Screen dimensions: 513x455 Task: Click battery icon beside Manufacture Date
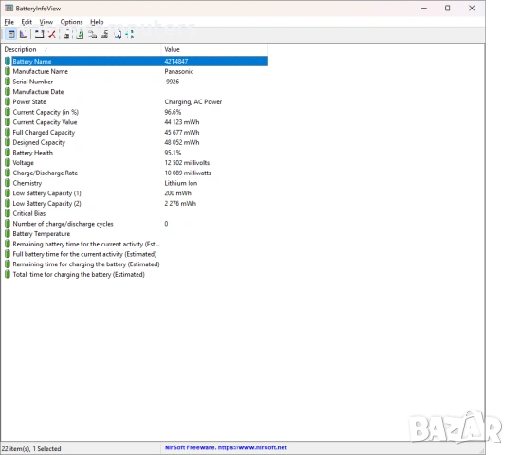(8, 92)
